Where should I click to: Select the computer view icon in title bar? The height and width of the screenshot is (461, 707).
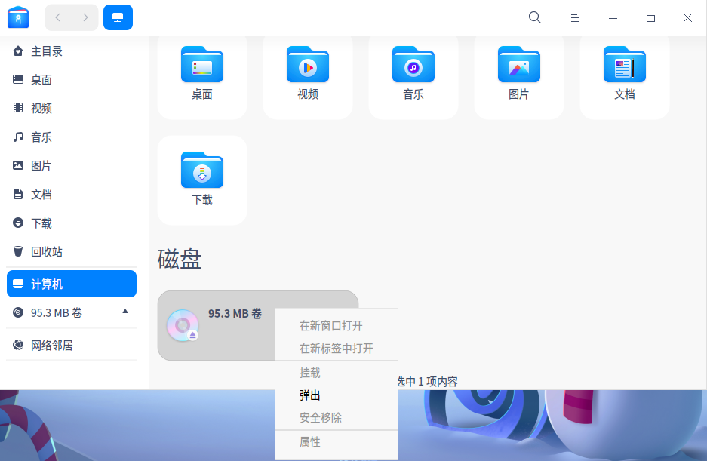click(x=118, y=17)
